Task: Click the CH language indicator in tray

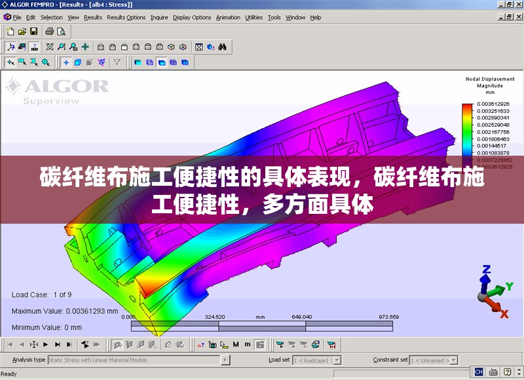Action: point(479,371)
